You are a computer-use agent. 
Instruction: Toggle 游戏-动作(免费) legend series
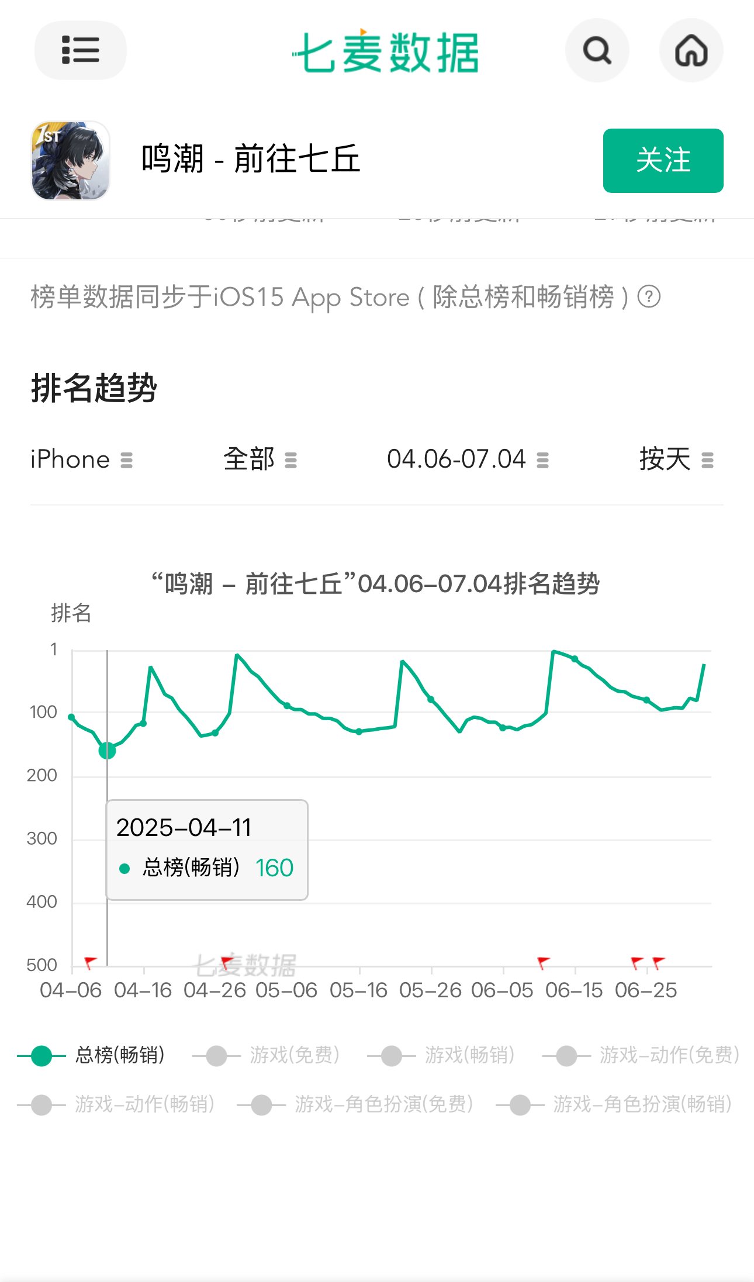point(641,1055)
